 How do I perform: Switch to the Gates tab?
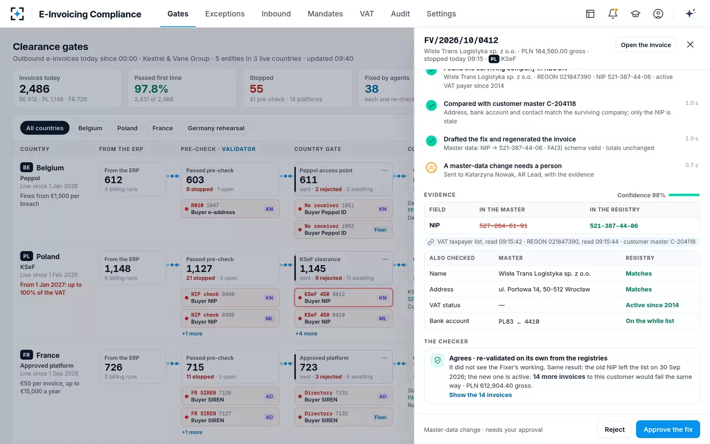coord(178,14)
